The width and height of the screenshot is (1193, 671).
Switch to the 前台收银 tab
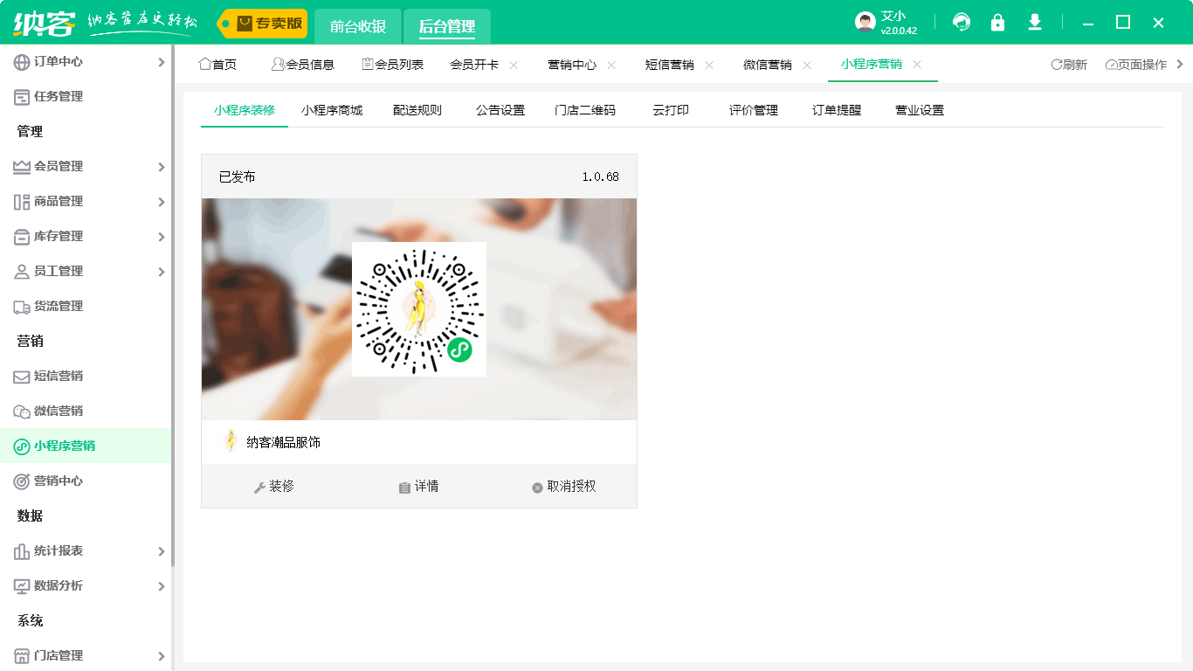pyautogui.click(x=358, y=26)
